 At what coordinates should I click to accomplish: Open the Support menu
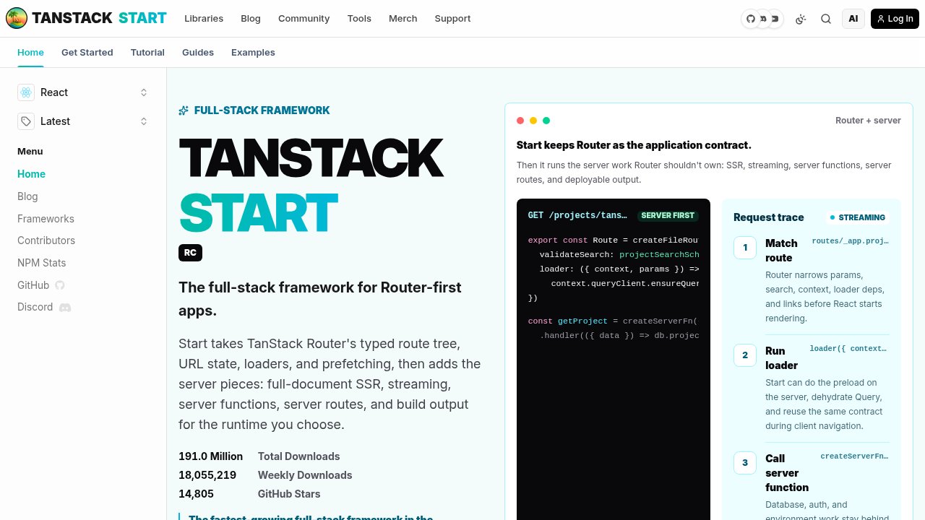[452, 19]
